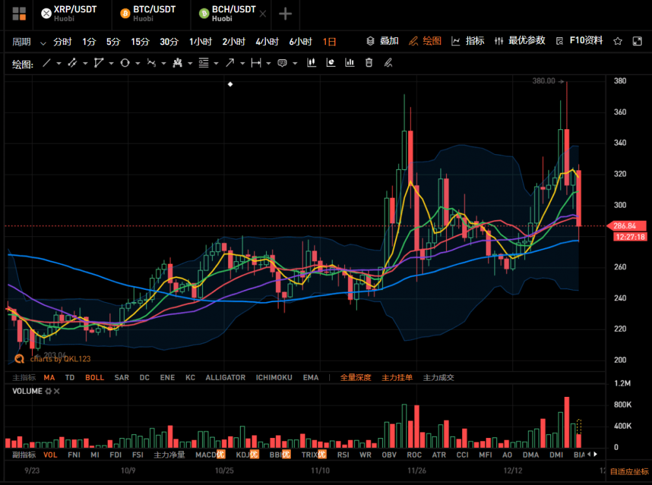Image resolution: width=652 pixels, height=485 pixels.
Task: Click the fullscreen icon at top right
Action: click(637, 41)
